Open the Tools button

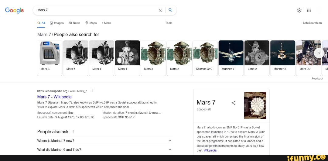(x=169, y=23)
